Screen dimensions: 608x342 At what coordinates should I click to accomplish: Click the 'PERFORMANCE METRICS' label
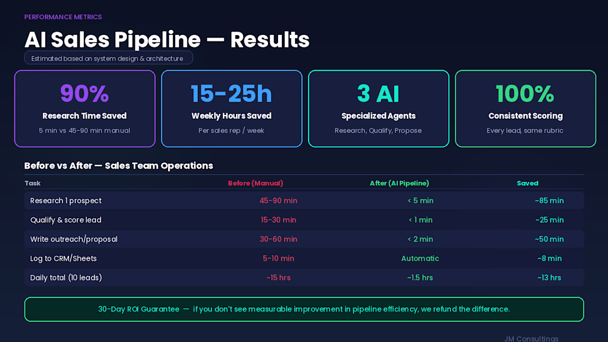pos(63,17)
